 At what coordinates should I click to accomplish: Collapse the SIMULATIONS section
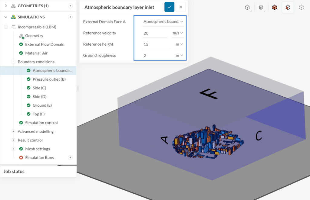(x=6, y=17)
